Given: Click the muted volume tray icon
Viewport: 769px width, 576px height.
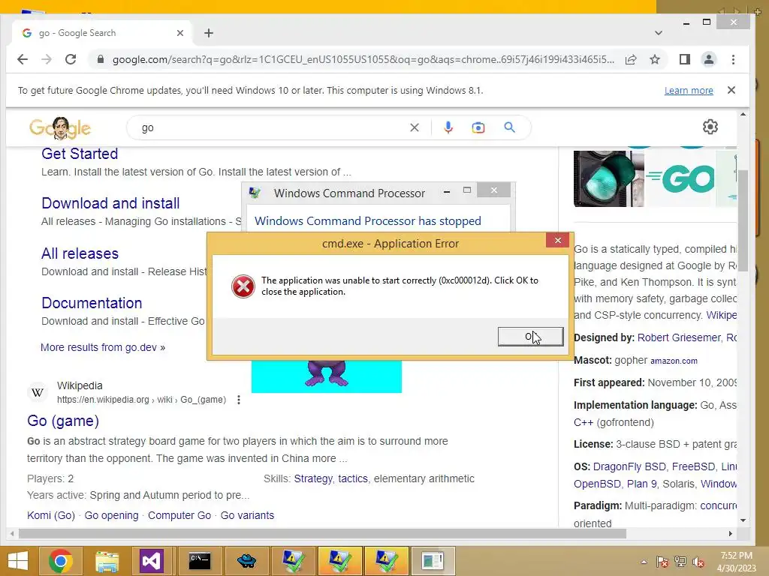Looking at the screenshot, I should (x=698, y=562).
